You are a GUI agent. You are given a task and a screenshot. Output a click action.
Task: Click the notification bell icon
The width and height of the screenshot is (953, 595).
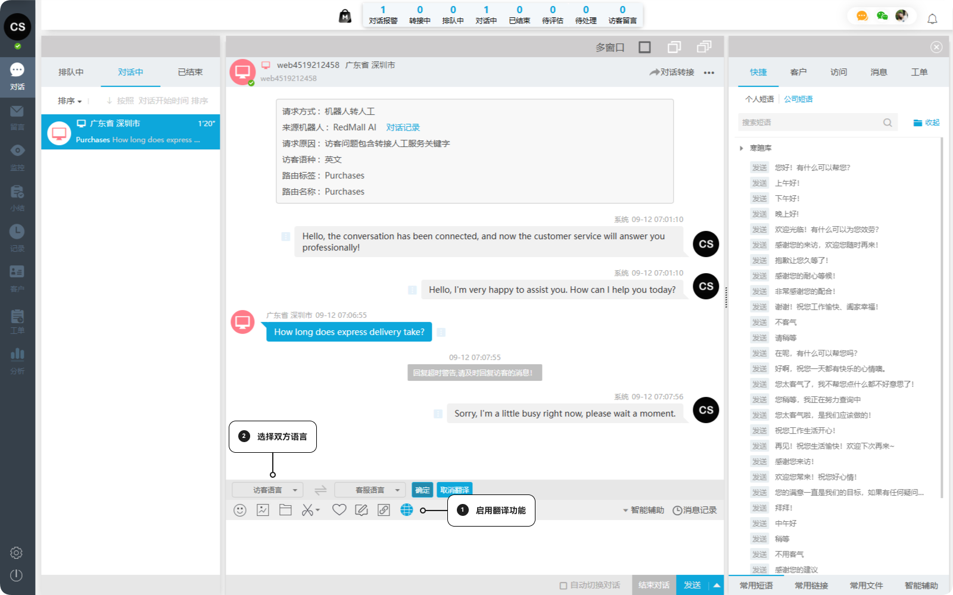pos(932,19)
